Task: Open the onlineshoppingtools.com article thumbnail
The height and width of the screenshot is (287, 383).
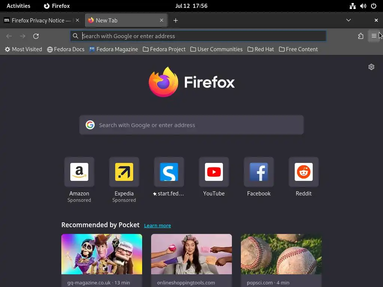Action: [191, 254]
